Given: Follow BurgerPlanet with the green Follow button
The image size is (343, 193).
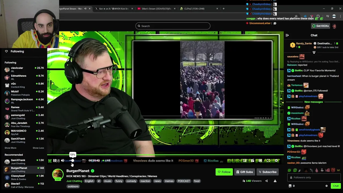Looking at the screenshot, I should pos(224,172).
